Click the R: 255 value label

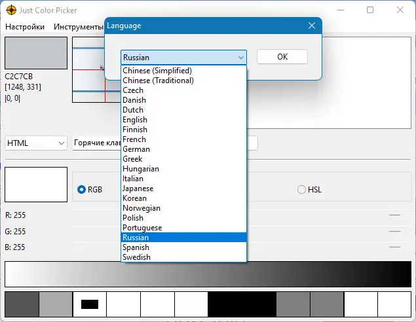[x=15, y=215]
